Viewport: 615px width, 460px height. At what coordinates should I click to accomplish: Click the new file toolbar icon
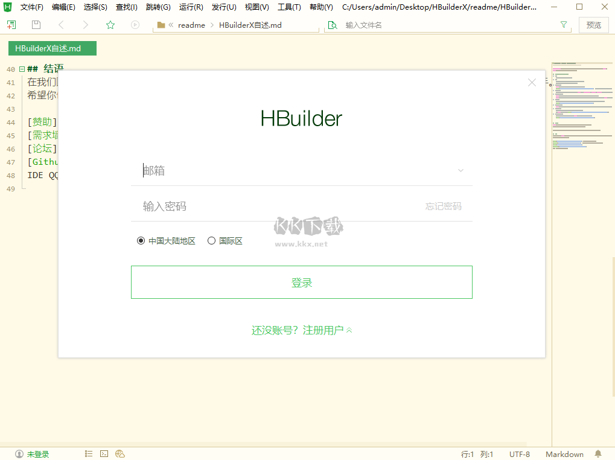11,25
